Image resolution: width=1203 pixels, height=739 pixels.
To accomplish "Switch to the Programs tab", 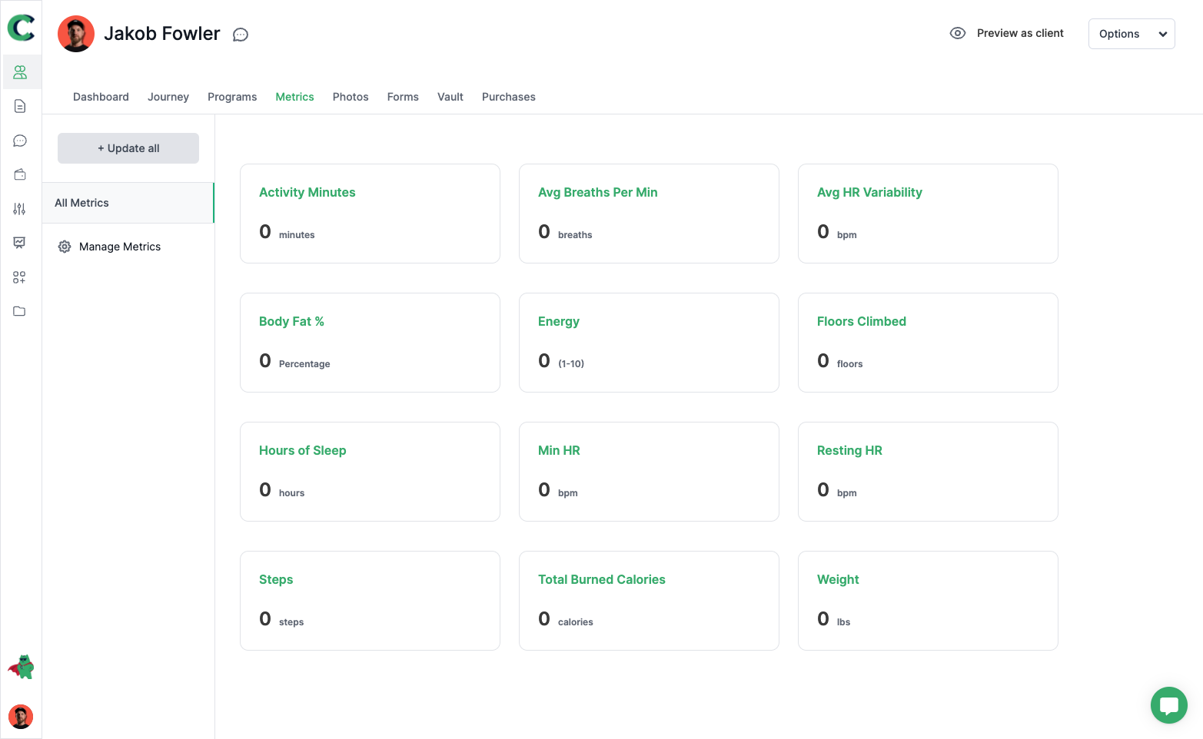I will click(232, 97).
